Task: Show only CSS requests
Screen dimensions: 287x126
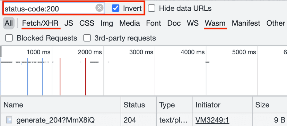Action: tap(87, 23)
